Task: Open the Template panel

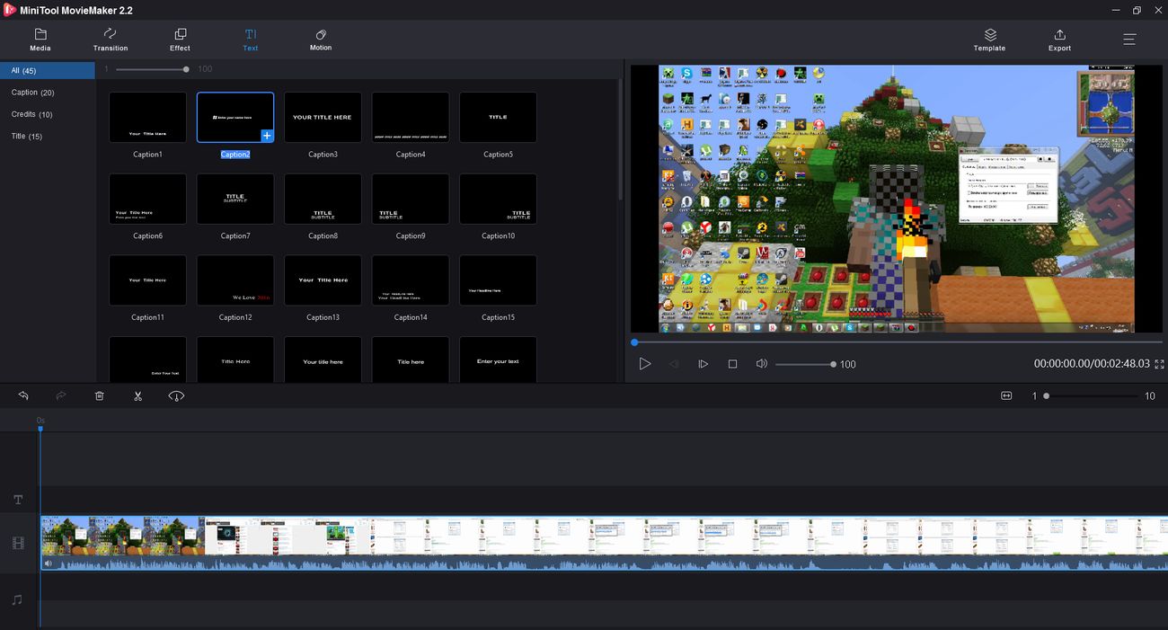Action: (x=989, y=40)
